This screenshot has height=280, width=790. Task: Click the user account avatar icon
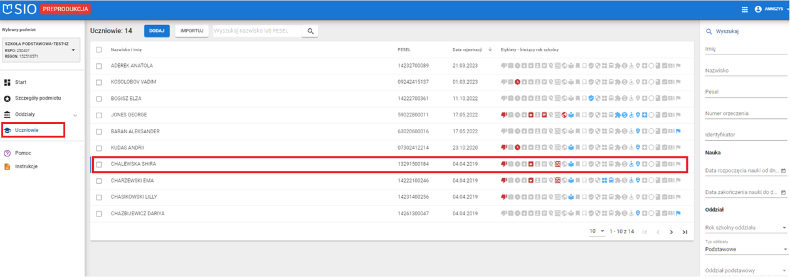coord(758,9)
